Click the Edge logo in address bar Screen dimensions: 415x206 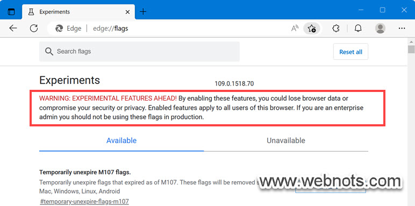tap(59, 29)
